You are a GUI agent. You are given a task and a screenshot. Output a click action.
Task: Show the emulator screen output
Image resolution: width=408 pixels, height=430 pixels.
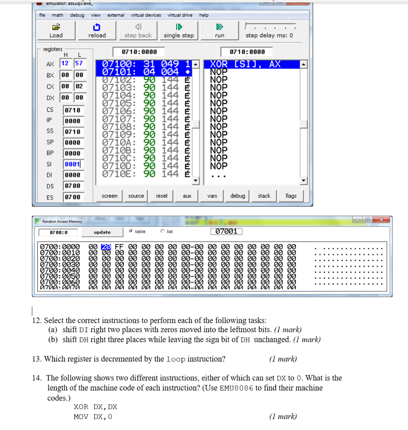pos(109,196)
